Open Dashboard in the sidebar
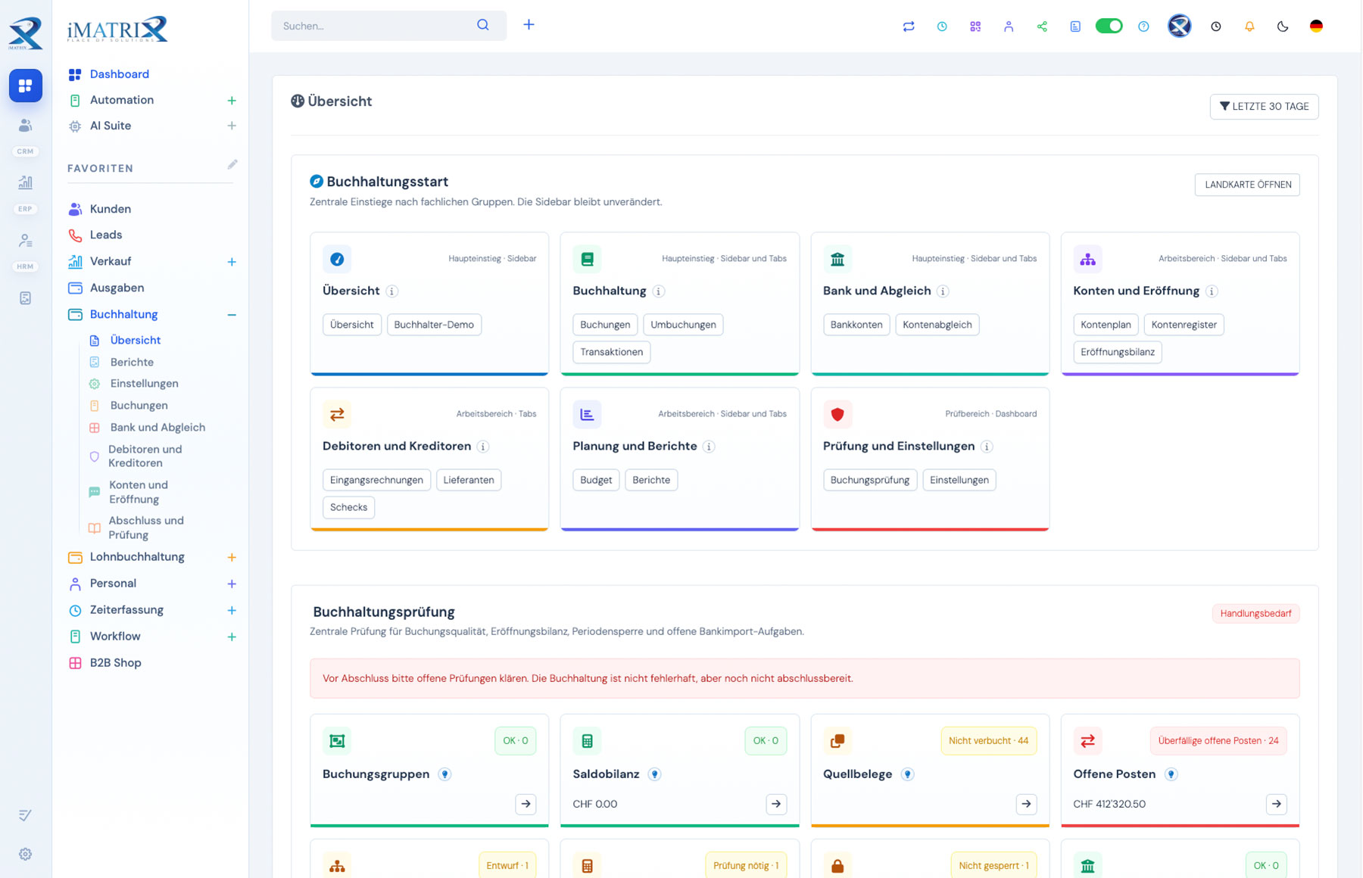This screenshot has height=878, width=1363. pos(119,74)
